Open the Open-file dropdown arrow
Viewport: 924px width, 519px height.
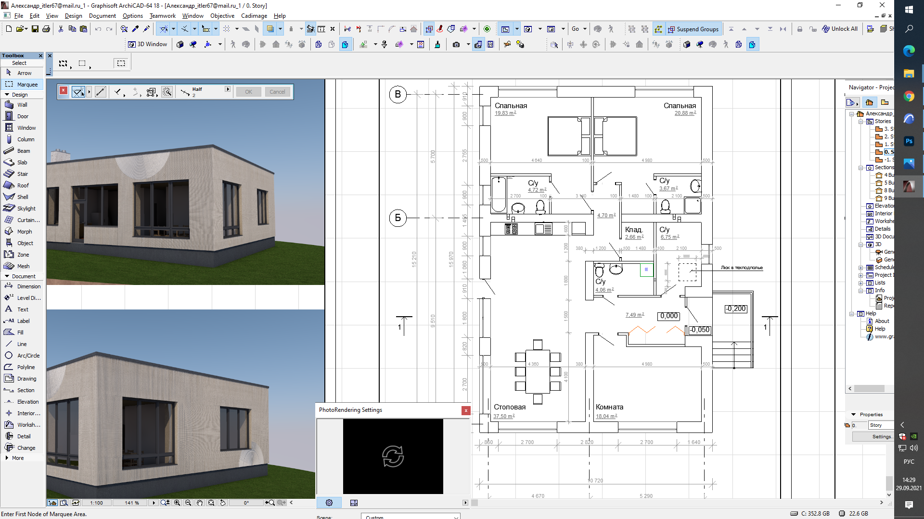click(26, 29)
